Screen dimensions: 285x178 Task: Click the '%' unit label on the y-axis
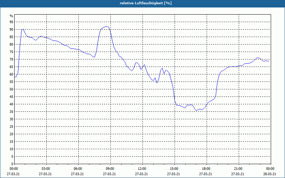(11, 16)
